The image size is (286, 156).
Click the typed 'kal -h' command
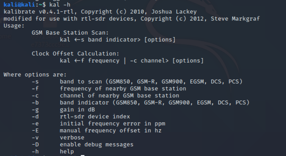(x=60, y=4)
